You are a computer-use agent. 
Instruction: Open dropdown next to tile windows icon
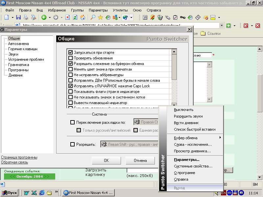click(x=219, y=17)
